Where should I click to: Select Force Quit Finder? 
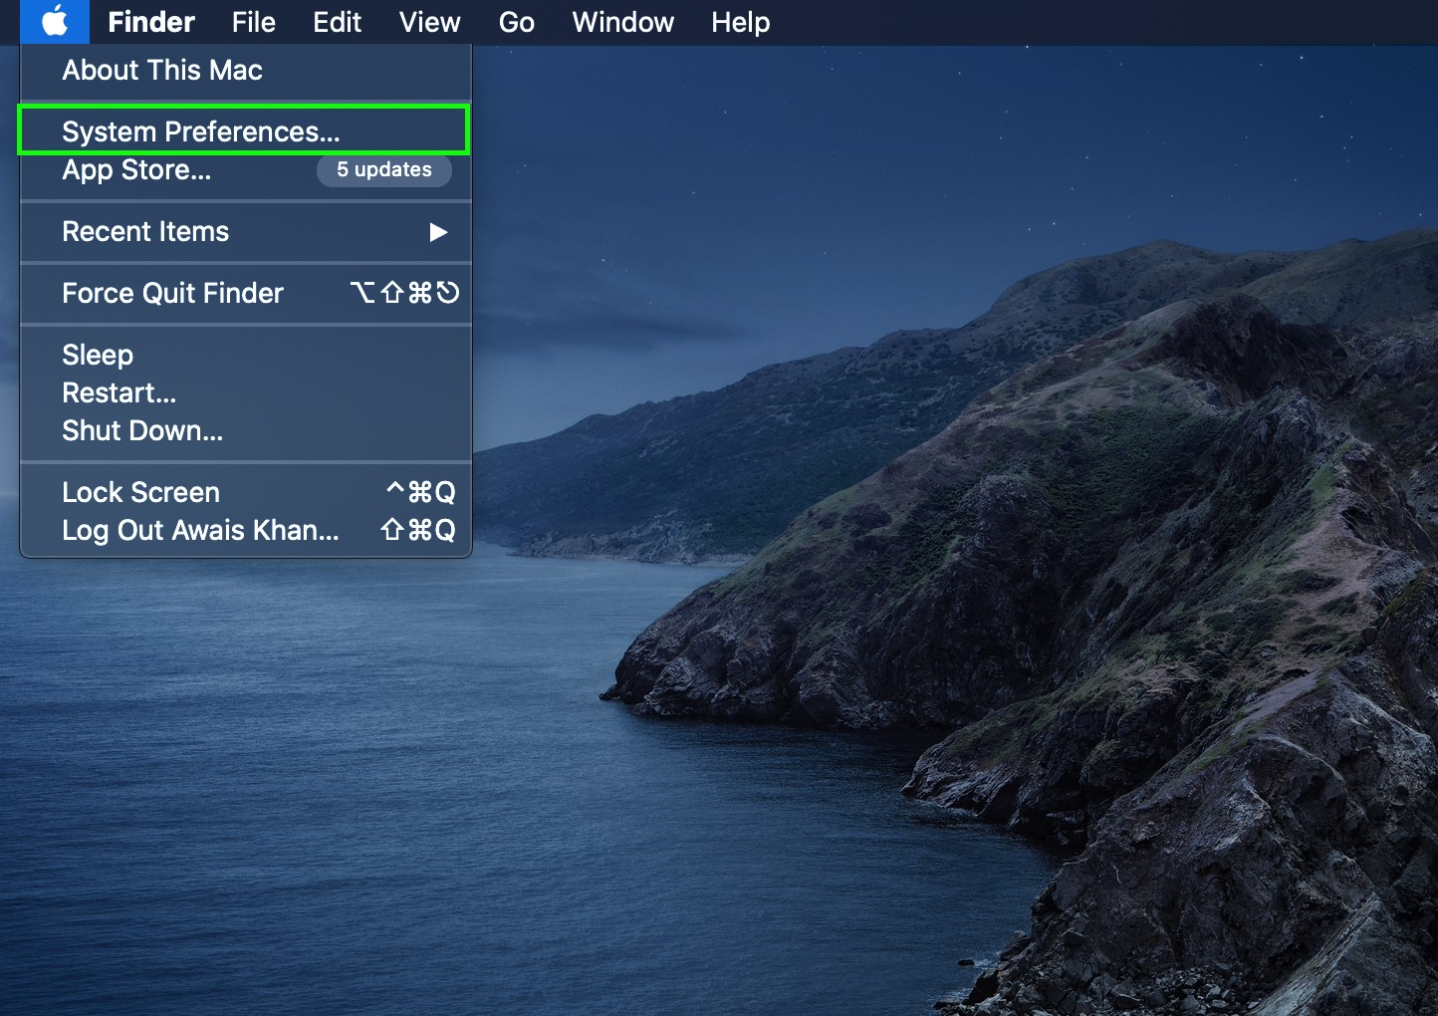click(x=172, y=294)
